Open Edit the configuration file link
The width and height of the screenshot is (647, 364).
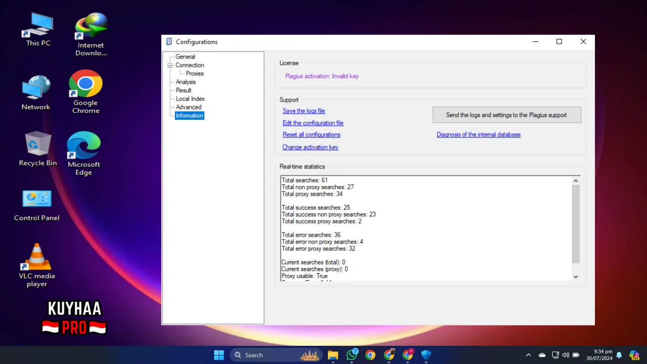point(313,123)
